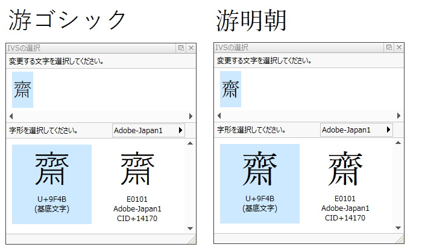Click the dock/float icon in the left IVS panel
The width and height of the screenshot is (422, 250).
pyautogui.click(x=181, y=48)
